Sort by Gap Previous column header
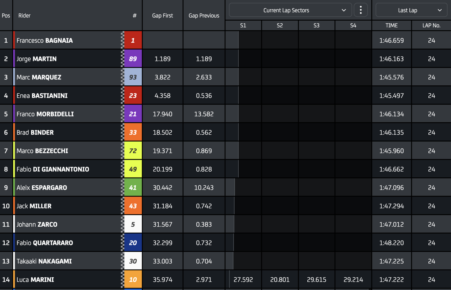451x290 pixels. 204,16
